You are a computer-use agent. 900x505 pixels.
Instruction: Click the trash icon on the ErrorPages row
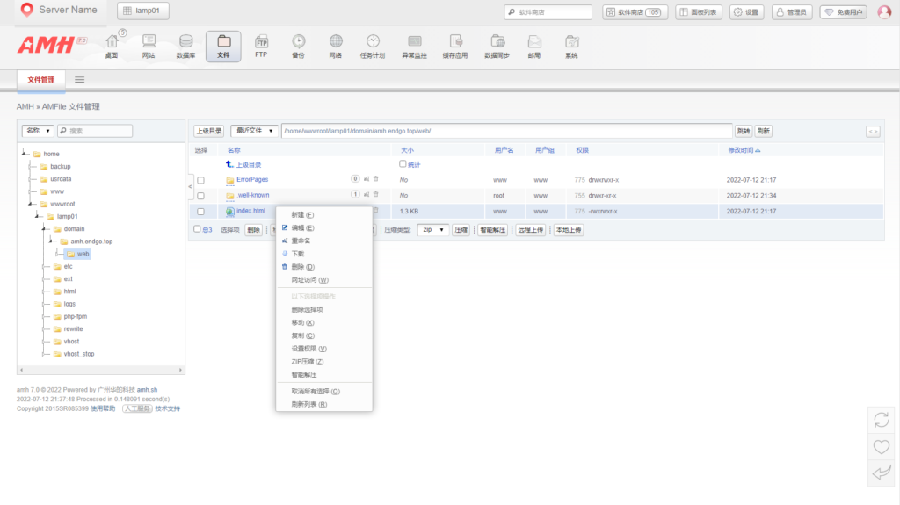pyautogui.click(x=376, y=179)
